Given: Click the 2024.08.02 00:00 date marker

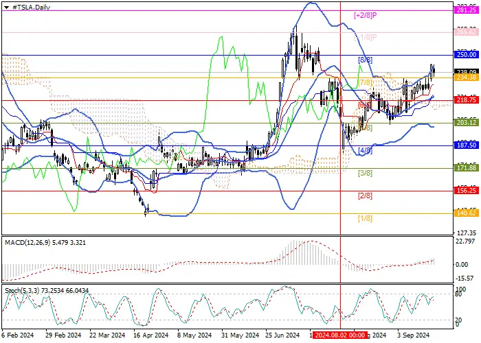Looking at the screenshot, I should [340, 335].
